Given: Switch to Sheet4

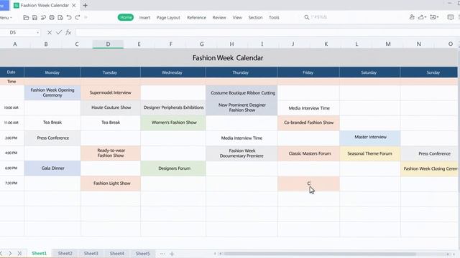Looking at the screenshot, I should click(x=116, y=253).
